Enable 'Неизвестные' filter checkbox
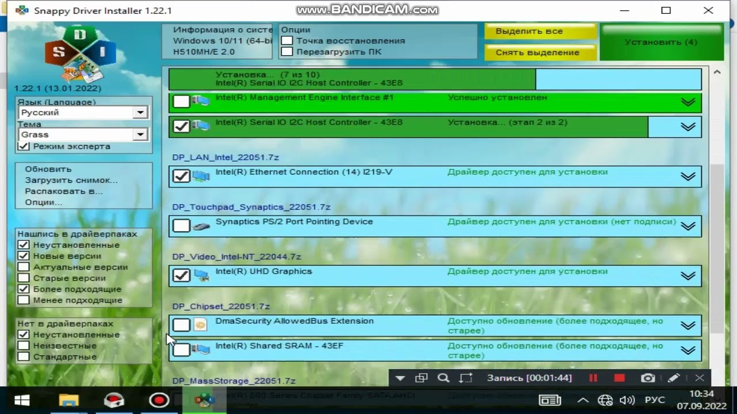The width and height of the screenshot is (737, 414). [x=24, y=346]
